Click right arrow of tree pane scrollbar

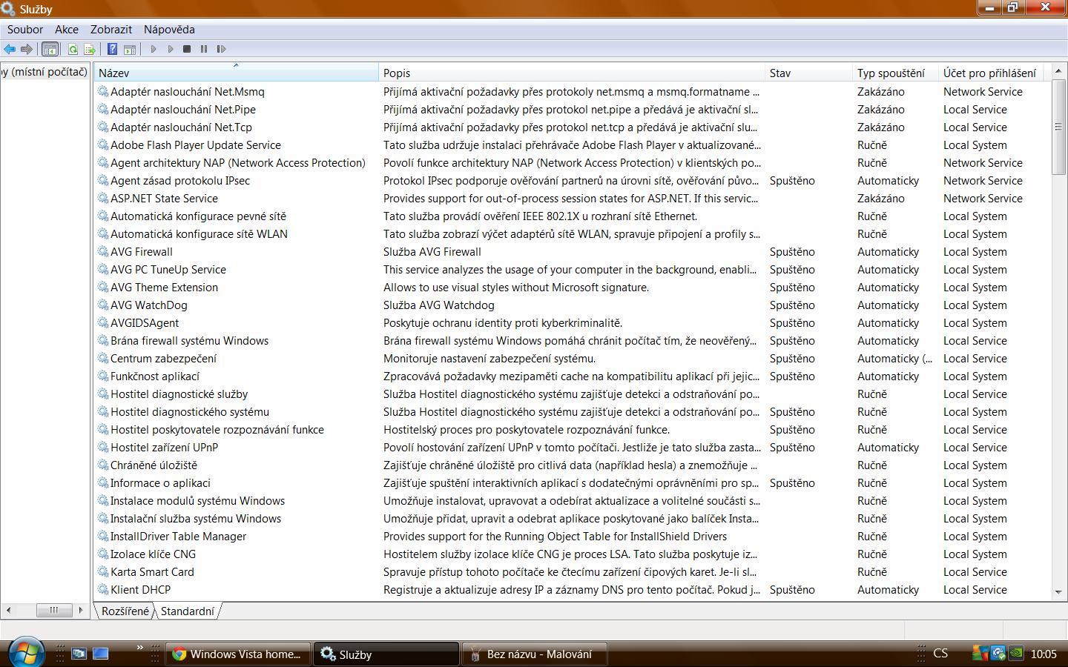[81, 610]
